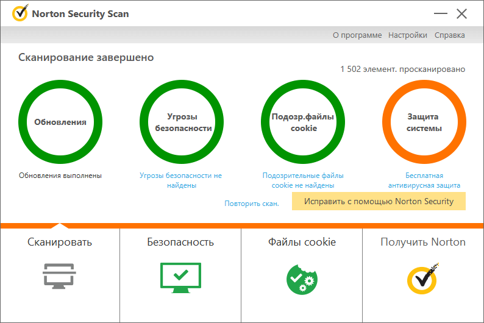
Task: Click the yellow Norton checkmark icon
Action: tap(422, 277)
